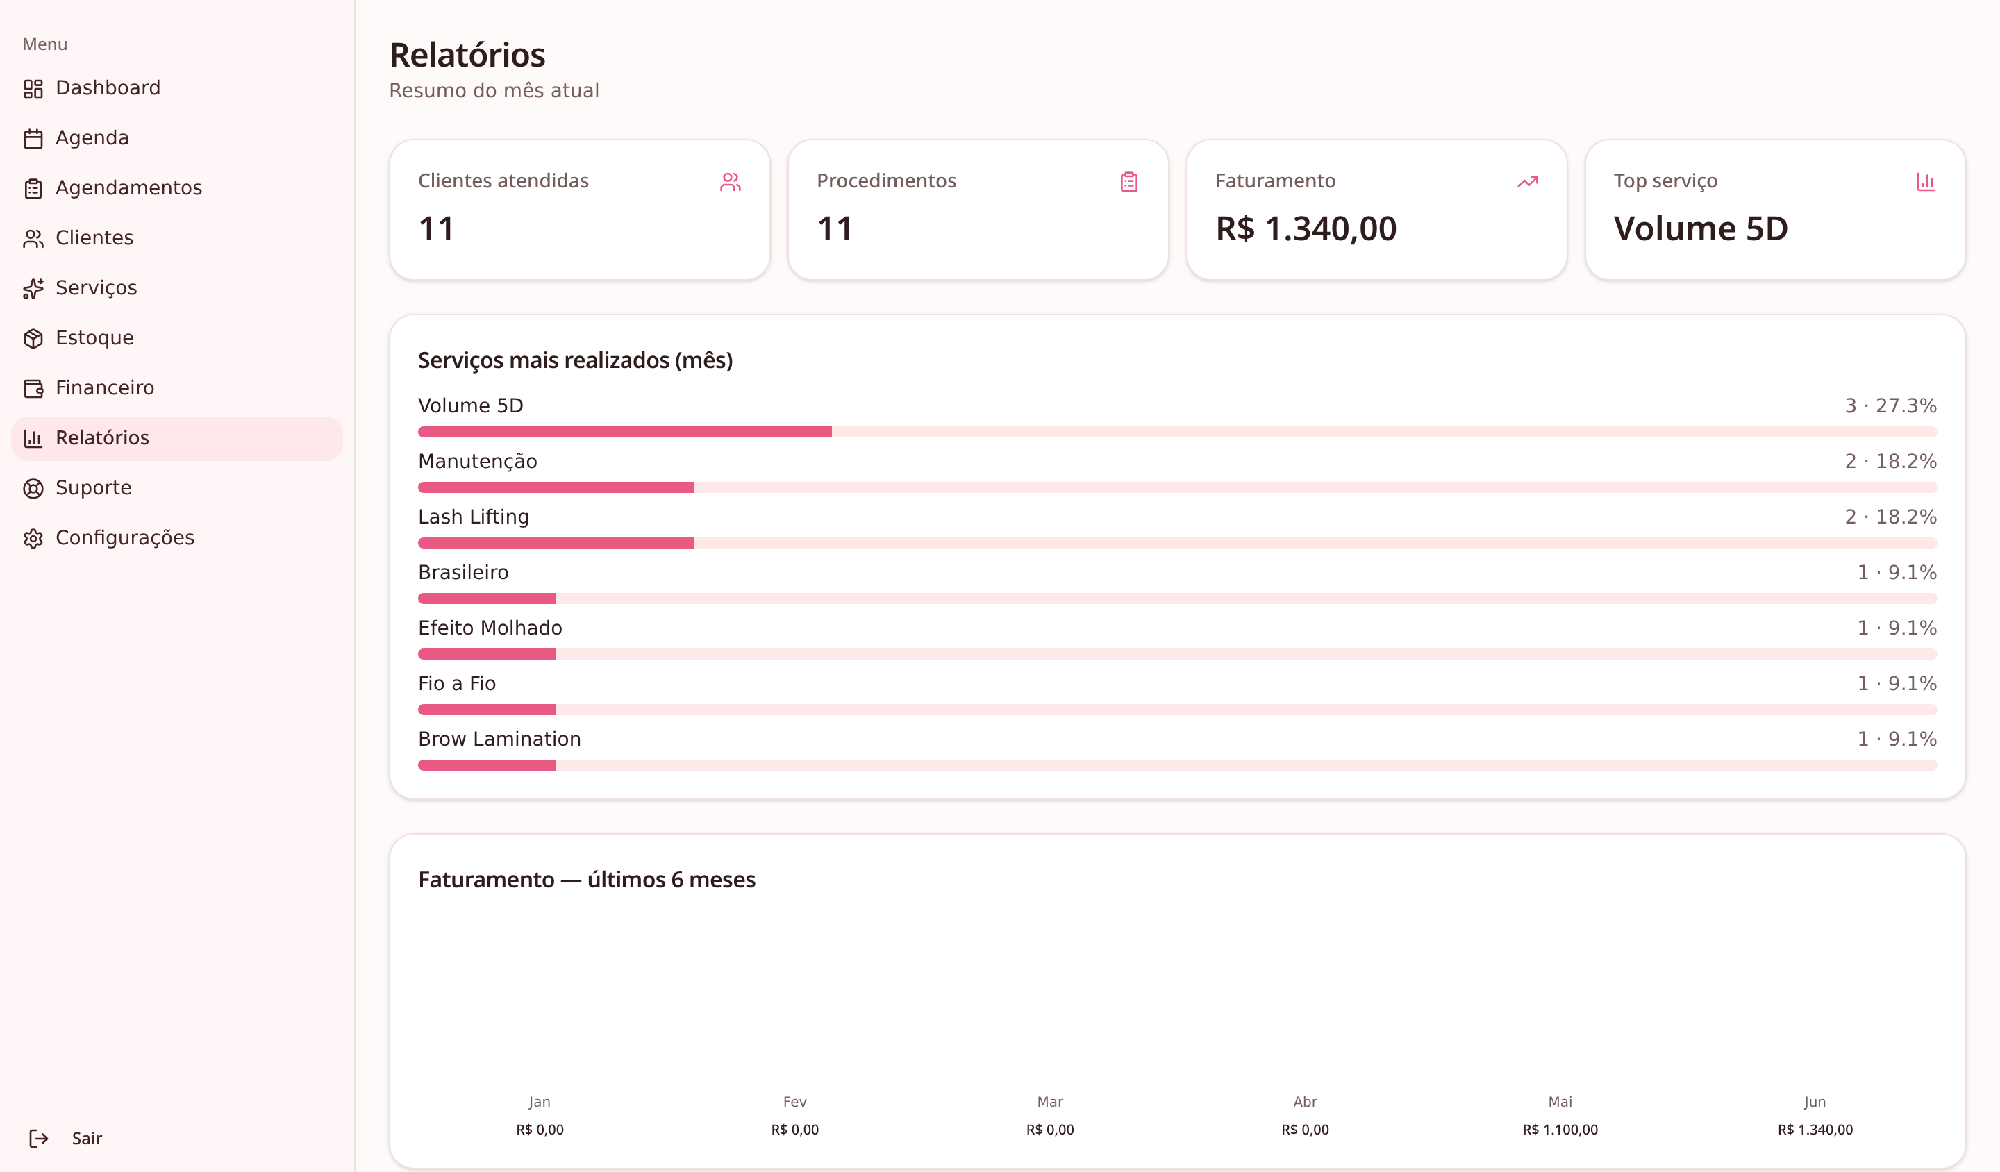Click the Menu label in the sidebar
Image resolution: width=2000 pixels, height=1172 pixels.
(x=44, y=44)
